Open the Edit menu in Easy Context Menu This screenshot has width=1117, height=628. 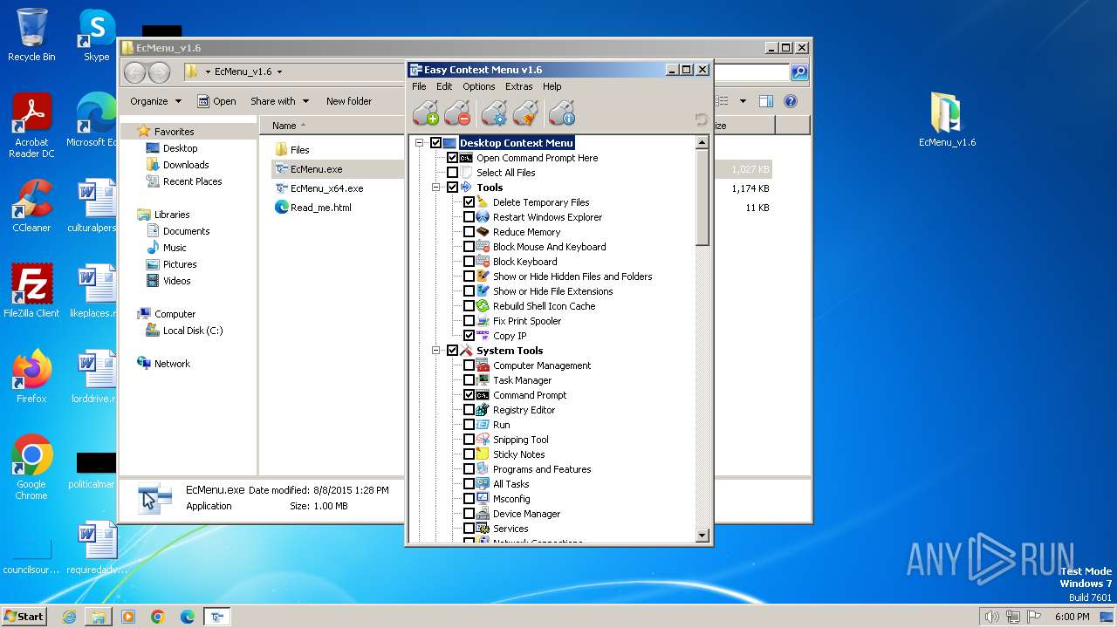tap(444, 86)
